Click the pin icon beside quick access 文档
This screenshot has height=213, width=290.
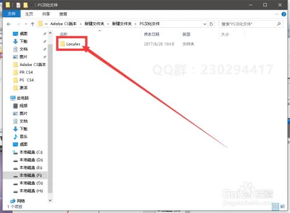(45, 49)
